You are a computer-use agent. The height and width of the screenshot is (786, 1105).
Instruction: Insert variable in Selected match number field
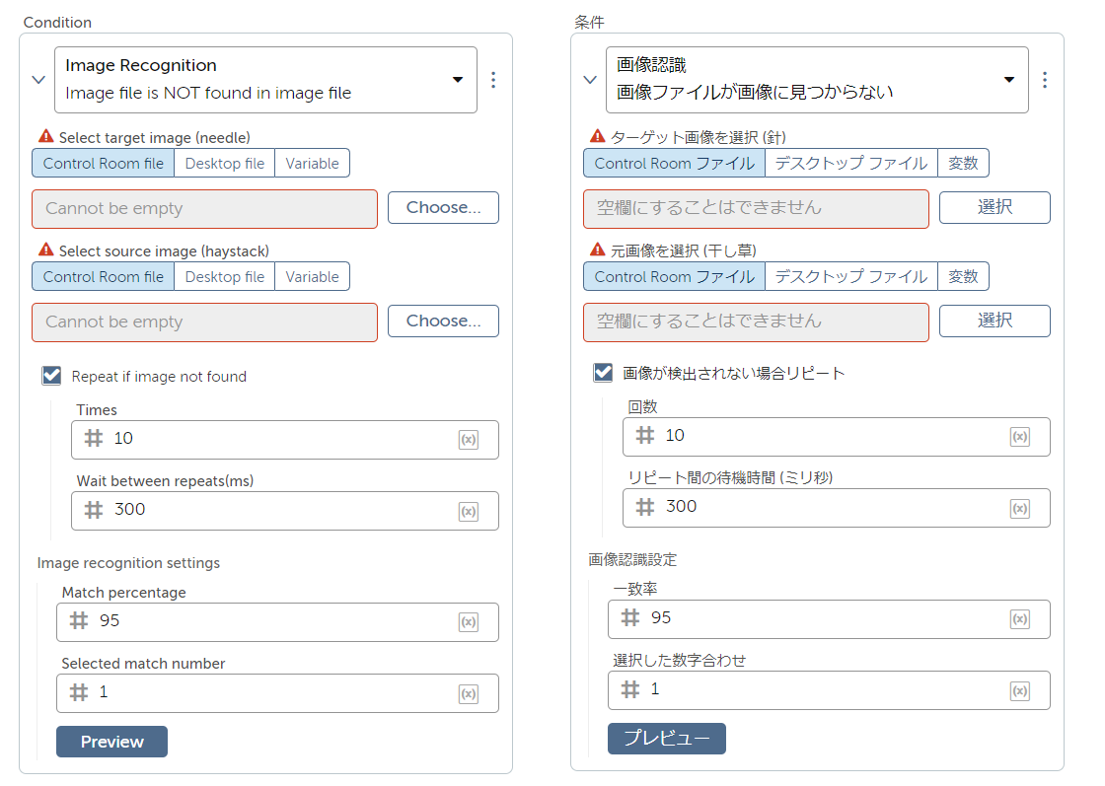point(469,693)
